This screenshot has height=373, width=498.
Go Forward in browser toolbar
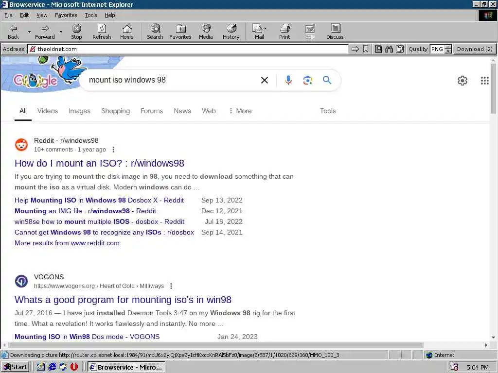pyautogui.click(x=45, y=32)
